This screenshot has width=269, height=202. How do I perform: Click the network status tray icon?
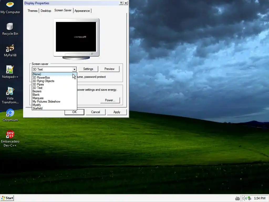(250, 198)
